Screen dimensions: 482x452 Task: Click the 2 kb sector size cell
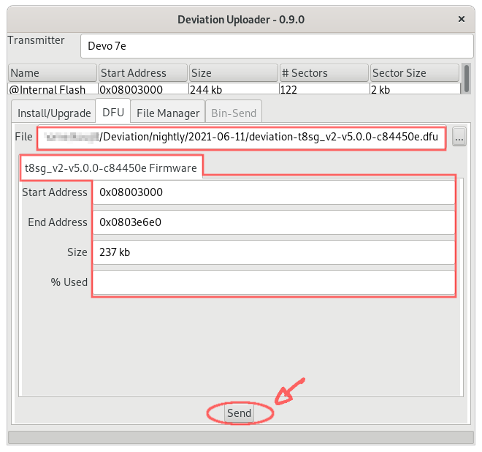pos(415,89)
